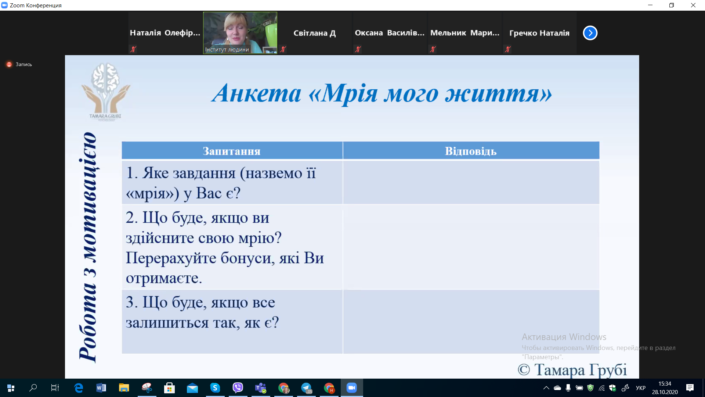The image size is (705, 397).
Task: Click muted mic icon on Гречко Наталія tile
Action: click(508, 49)
